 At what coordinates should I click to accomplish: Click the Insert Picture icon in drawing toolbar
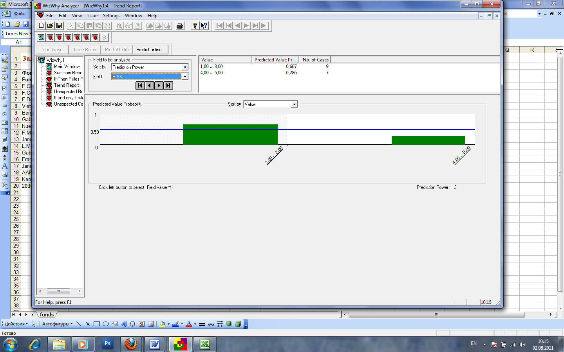[x=151, y=324]
